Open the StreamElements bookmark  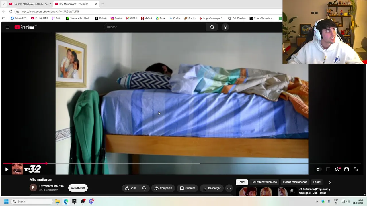pos(261,18)
